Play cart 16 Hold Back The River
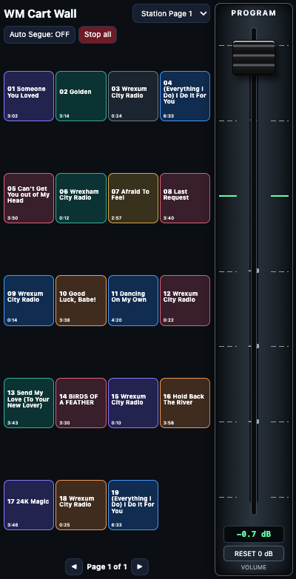The image size is (296, 579). coord(185,403)
